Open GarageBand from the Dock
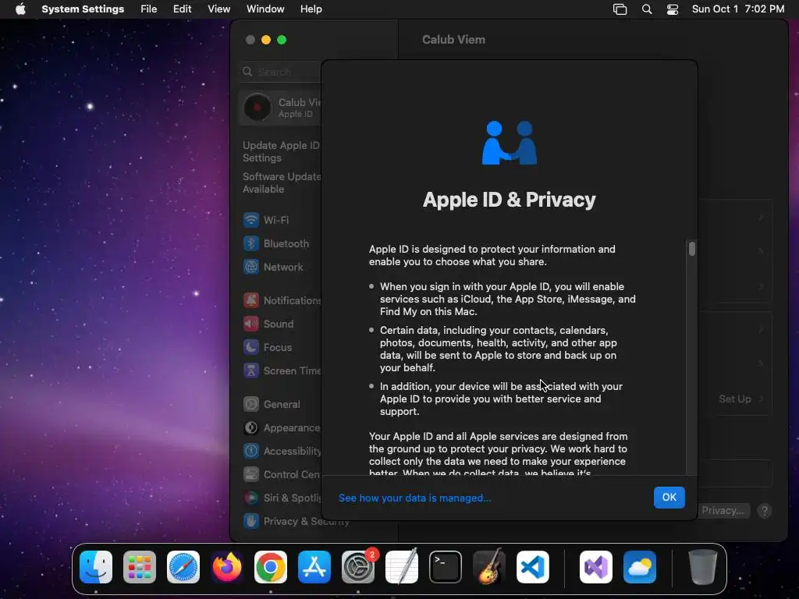The image size is (799, 599). click(x=489, y=567)
